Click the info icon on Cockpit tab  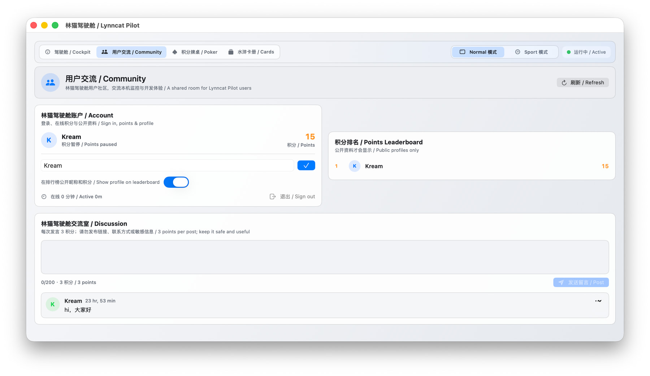point(48,52)
